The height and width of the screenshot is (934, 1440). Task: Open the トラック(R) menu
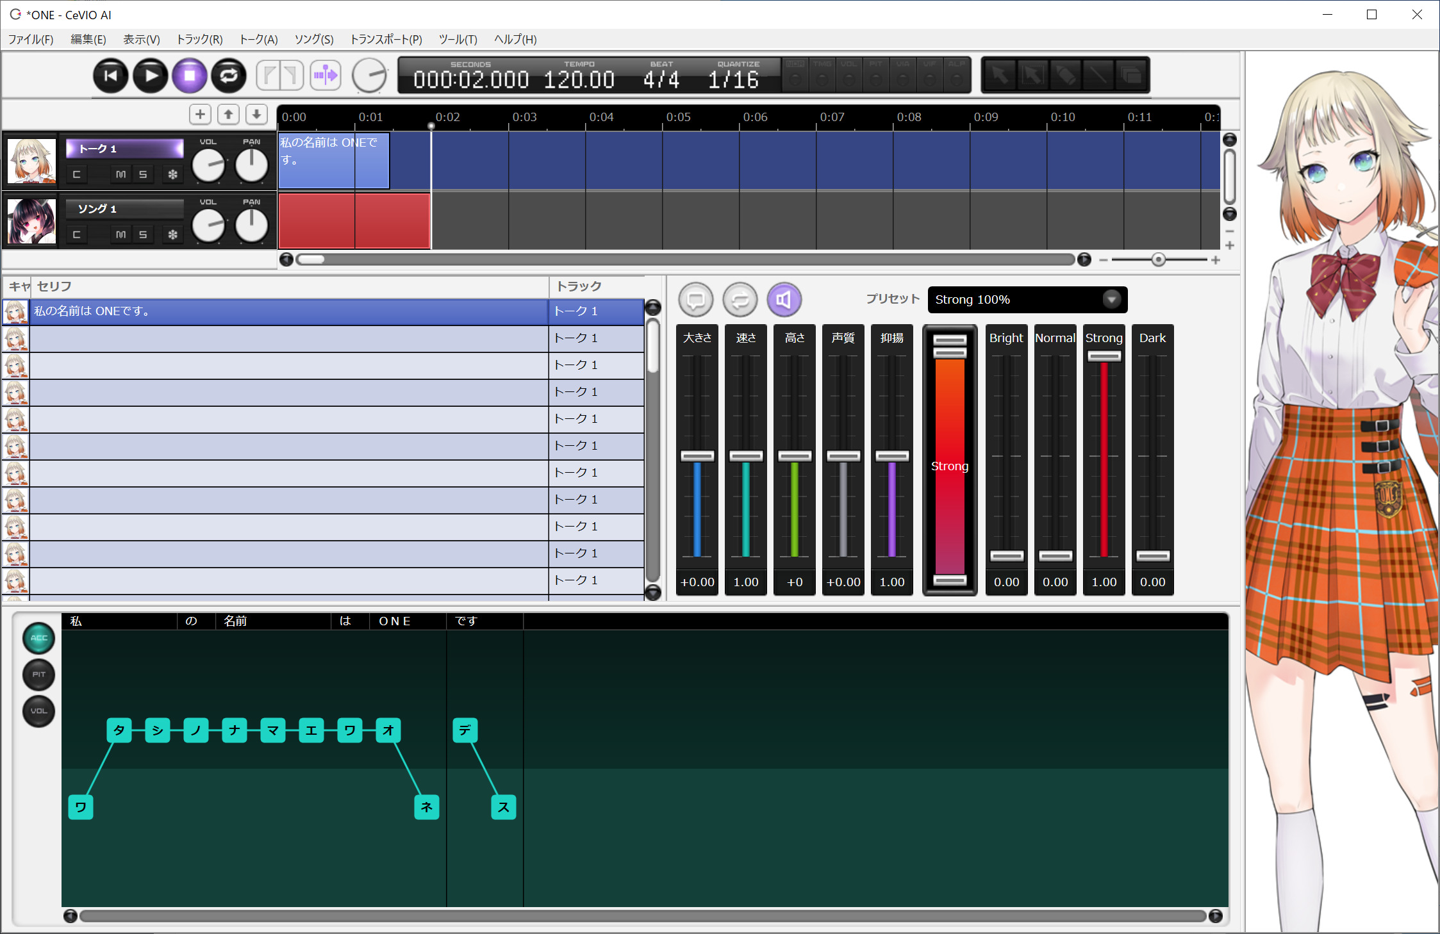tap(199, 40)
